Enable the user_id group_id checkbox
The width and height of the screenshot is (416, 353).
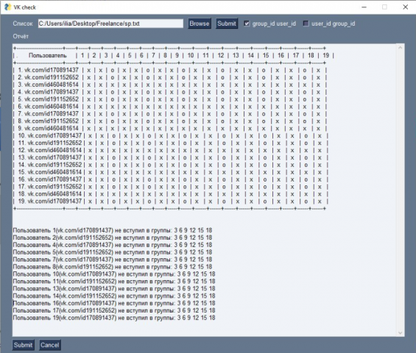click(x=306, y=24)
